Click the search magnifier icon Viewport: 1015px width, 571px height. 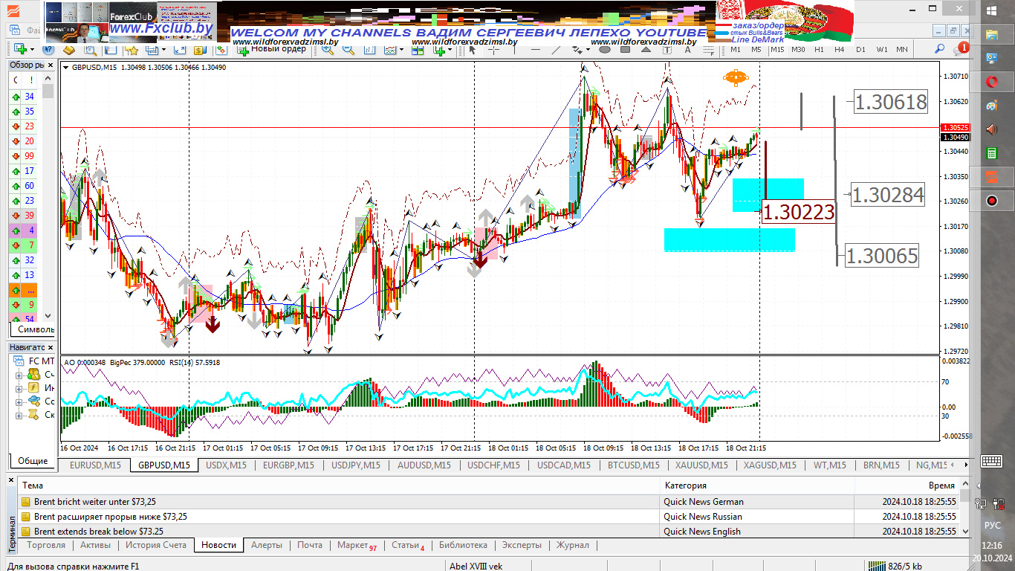[939, 49]
